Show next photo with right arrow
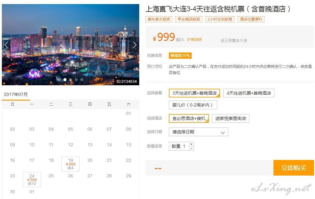Screen dimensions: 315x199 pyautogui.click(x=135, y=45)
